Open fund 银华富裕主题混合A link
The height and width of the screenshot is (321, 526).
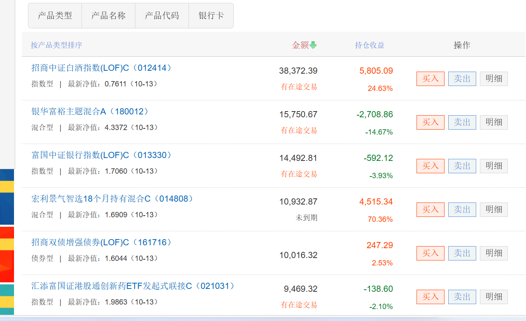coord(90,112)
